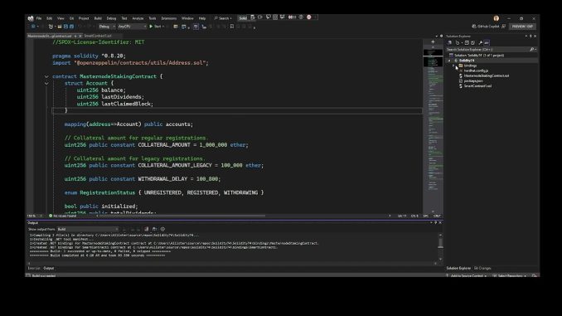Click Solution Explorer properties wrench icon

(x=480, y=42)
